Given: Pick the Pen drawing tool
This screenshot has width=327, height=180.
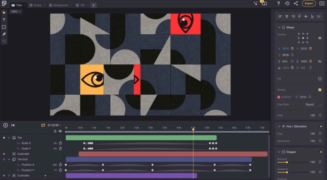Looking at the screenshot, I should [4, 34].
